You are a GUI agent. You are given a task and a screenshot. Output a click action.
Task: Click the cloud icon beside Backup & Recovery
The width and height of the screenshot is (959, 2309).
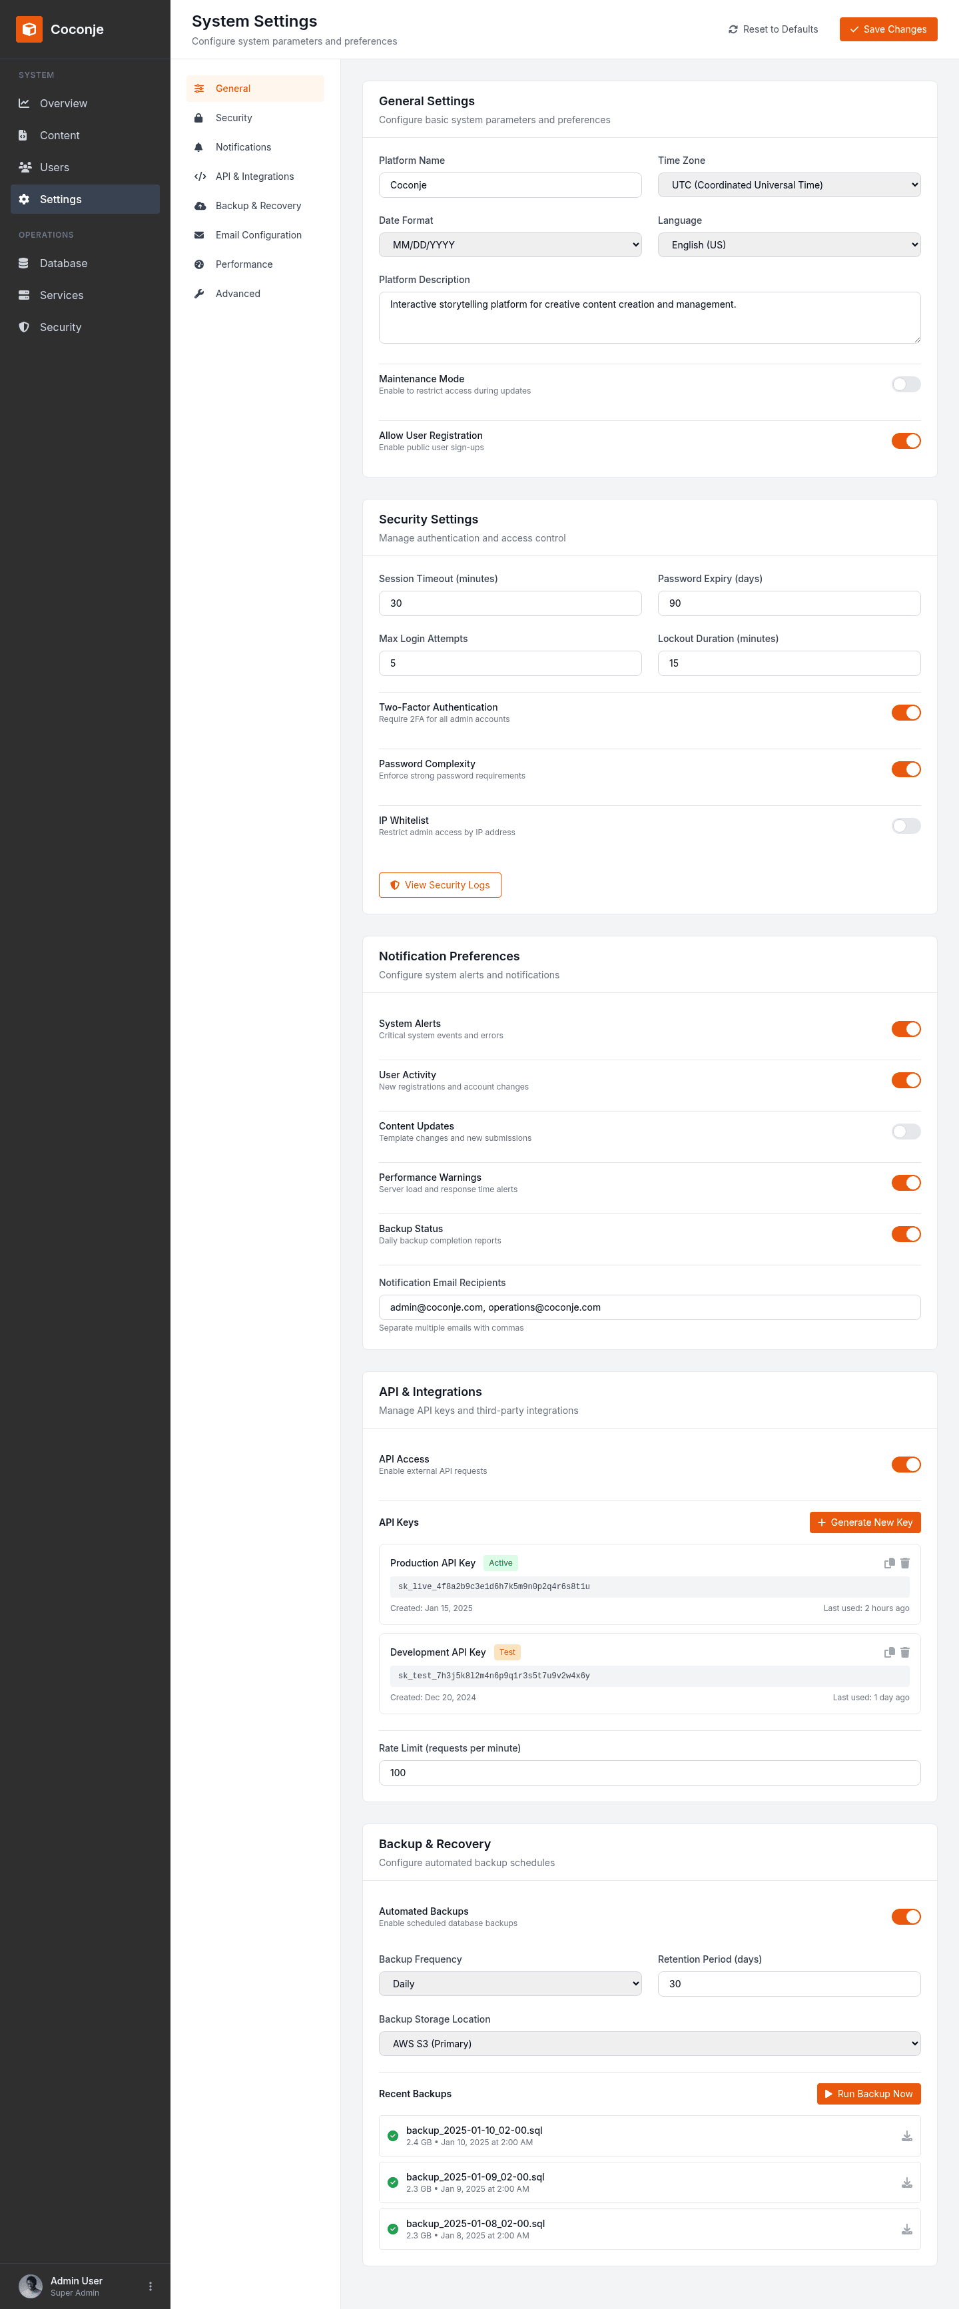(200, 206)
